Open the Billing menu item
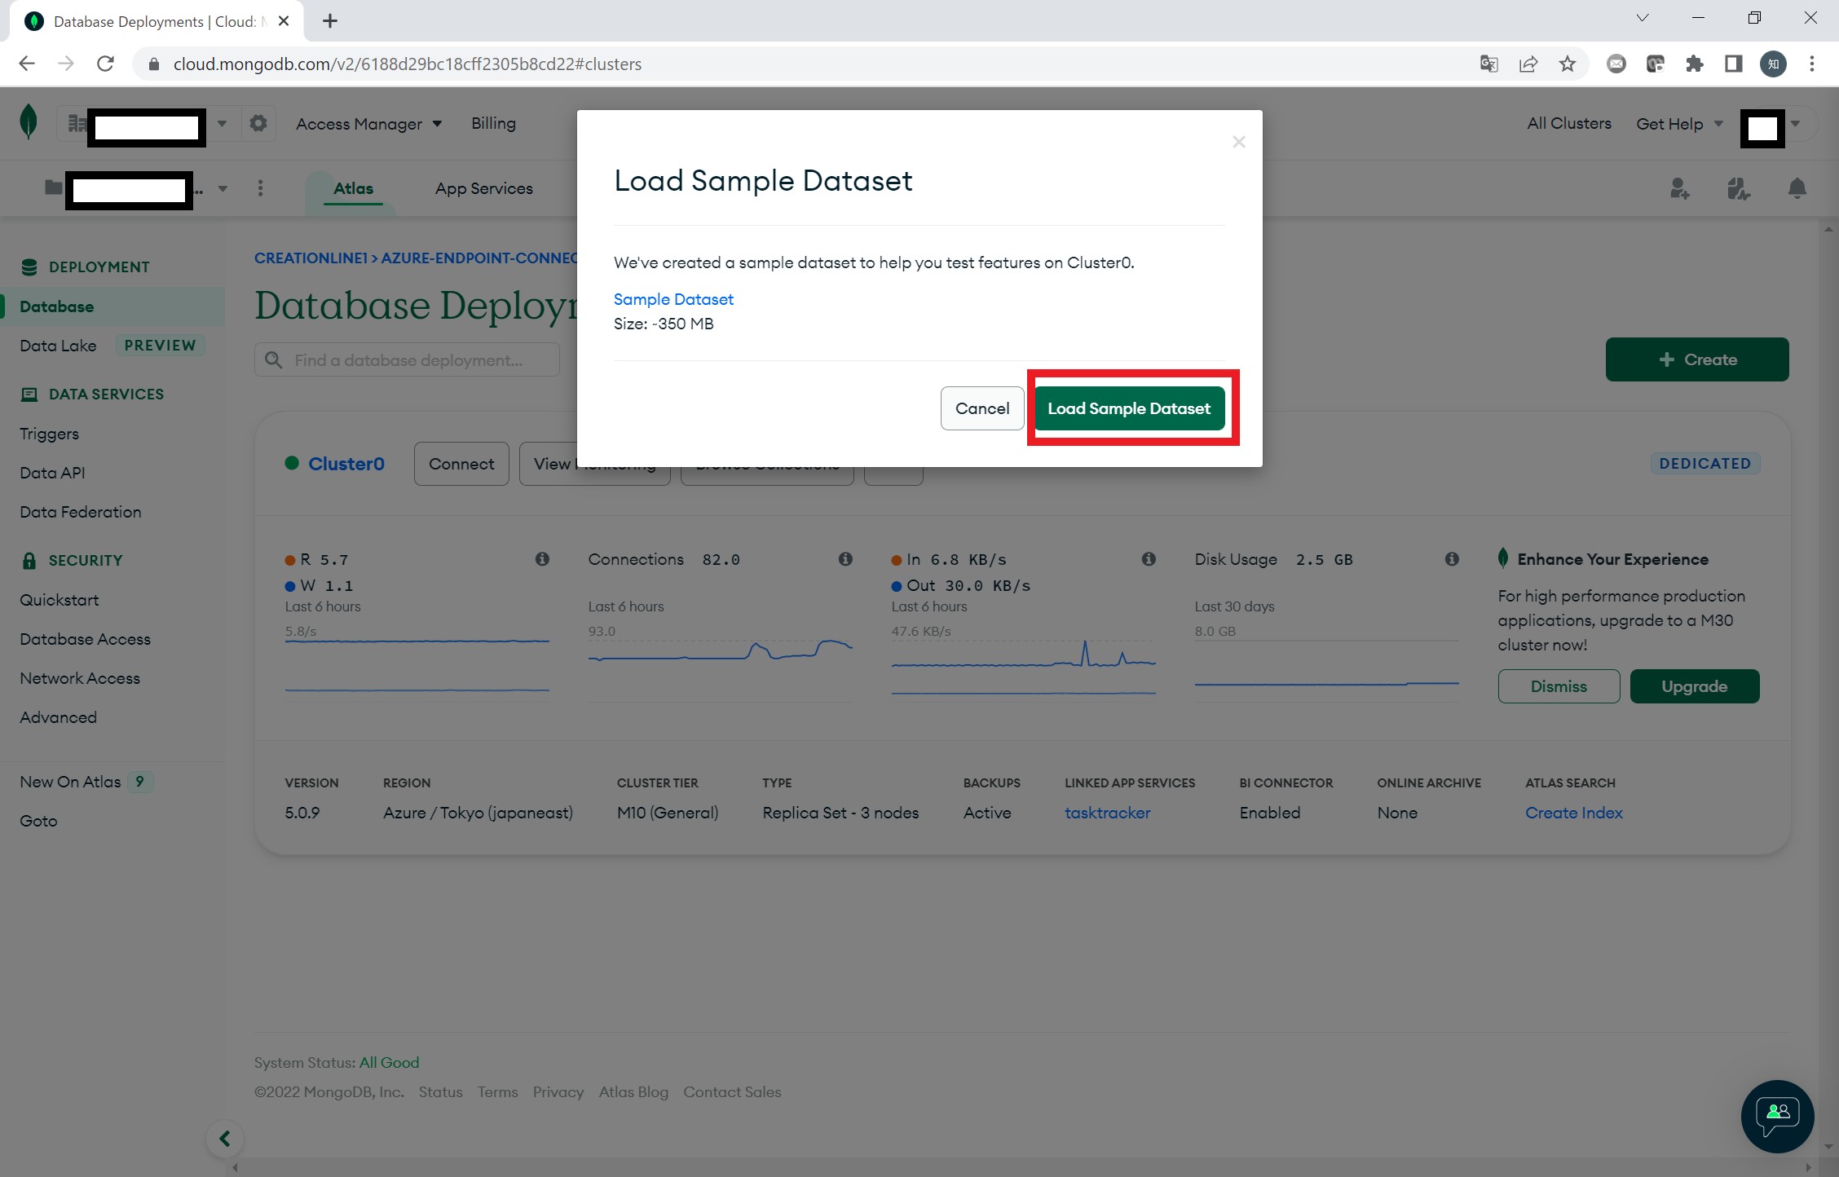The image size is (1839, 1177). tap(493, 123)
